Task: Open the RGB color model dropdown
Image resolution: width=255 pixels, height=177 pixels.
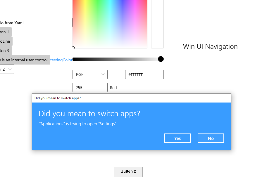Action: [90, 74]
